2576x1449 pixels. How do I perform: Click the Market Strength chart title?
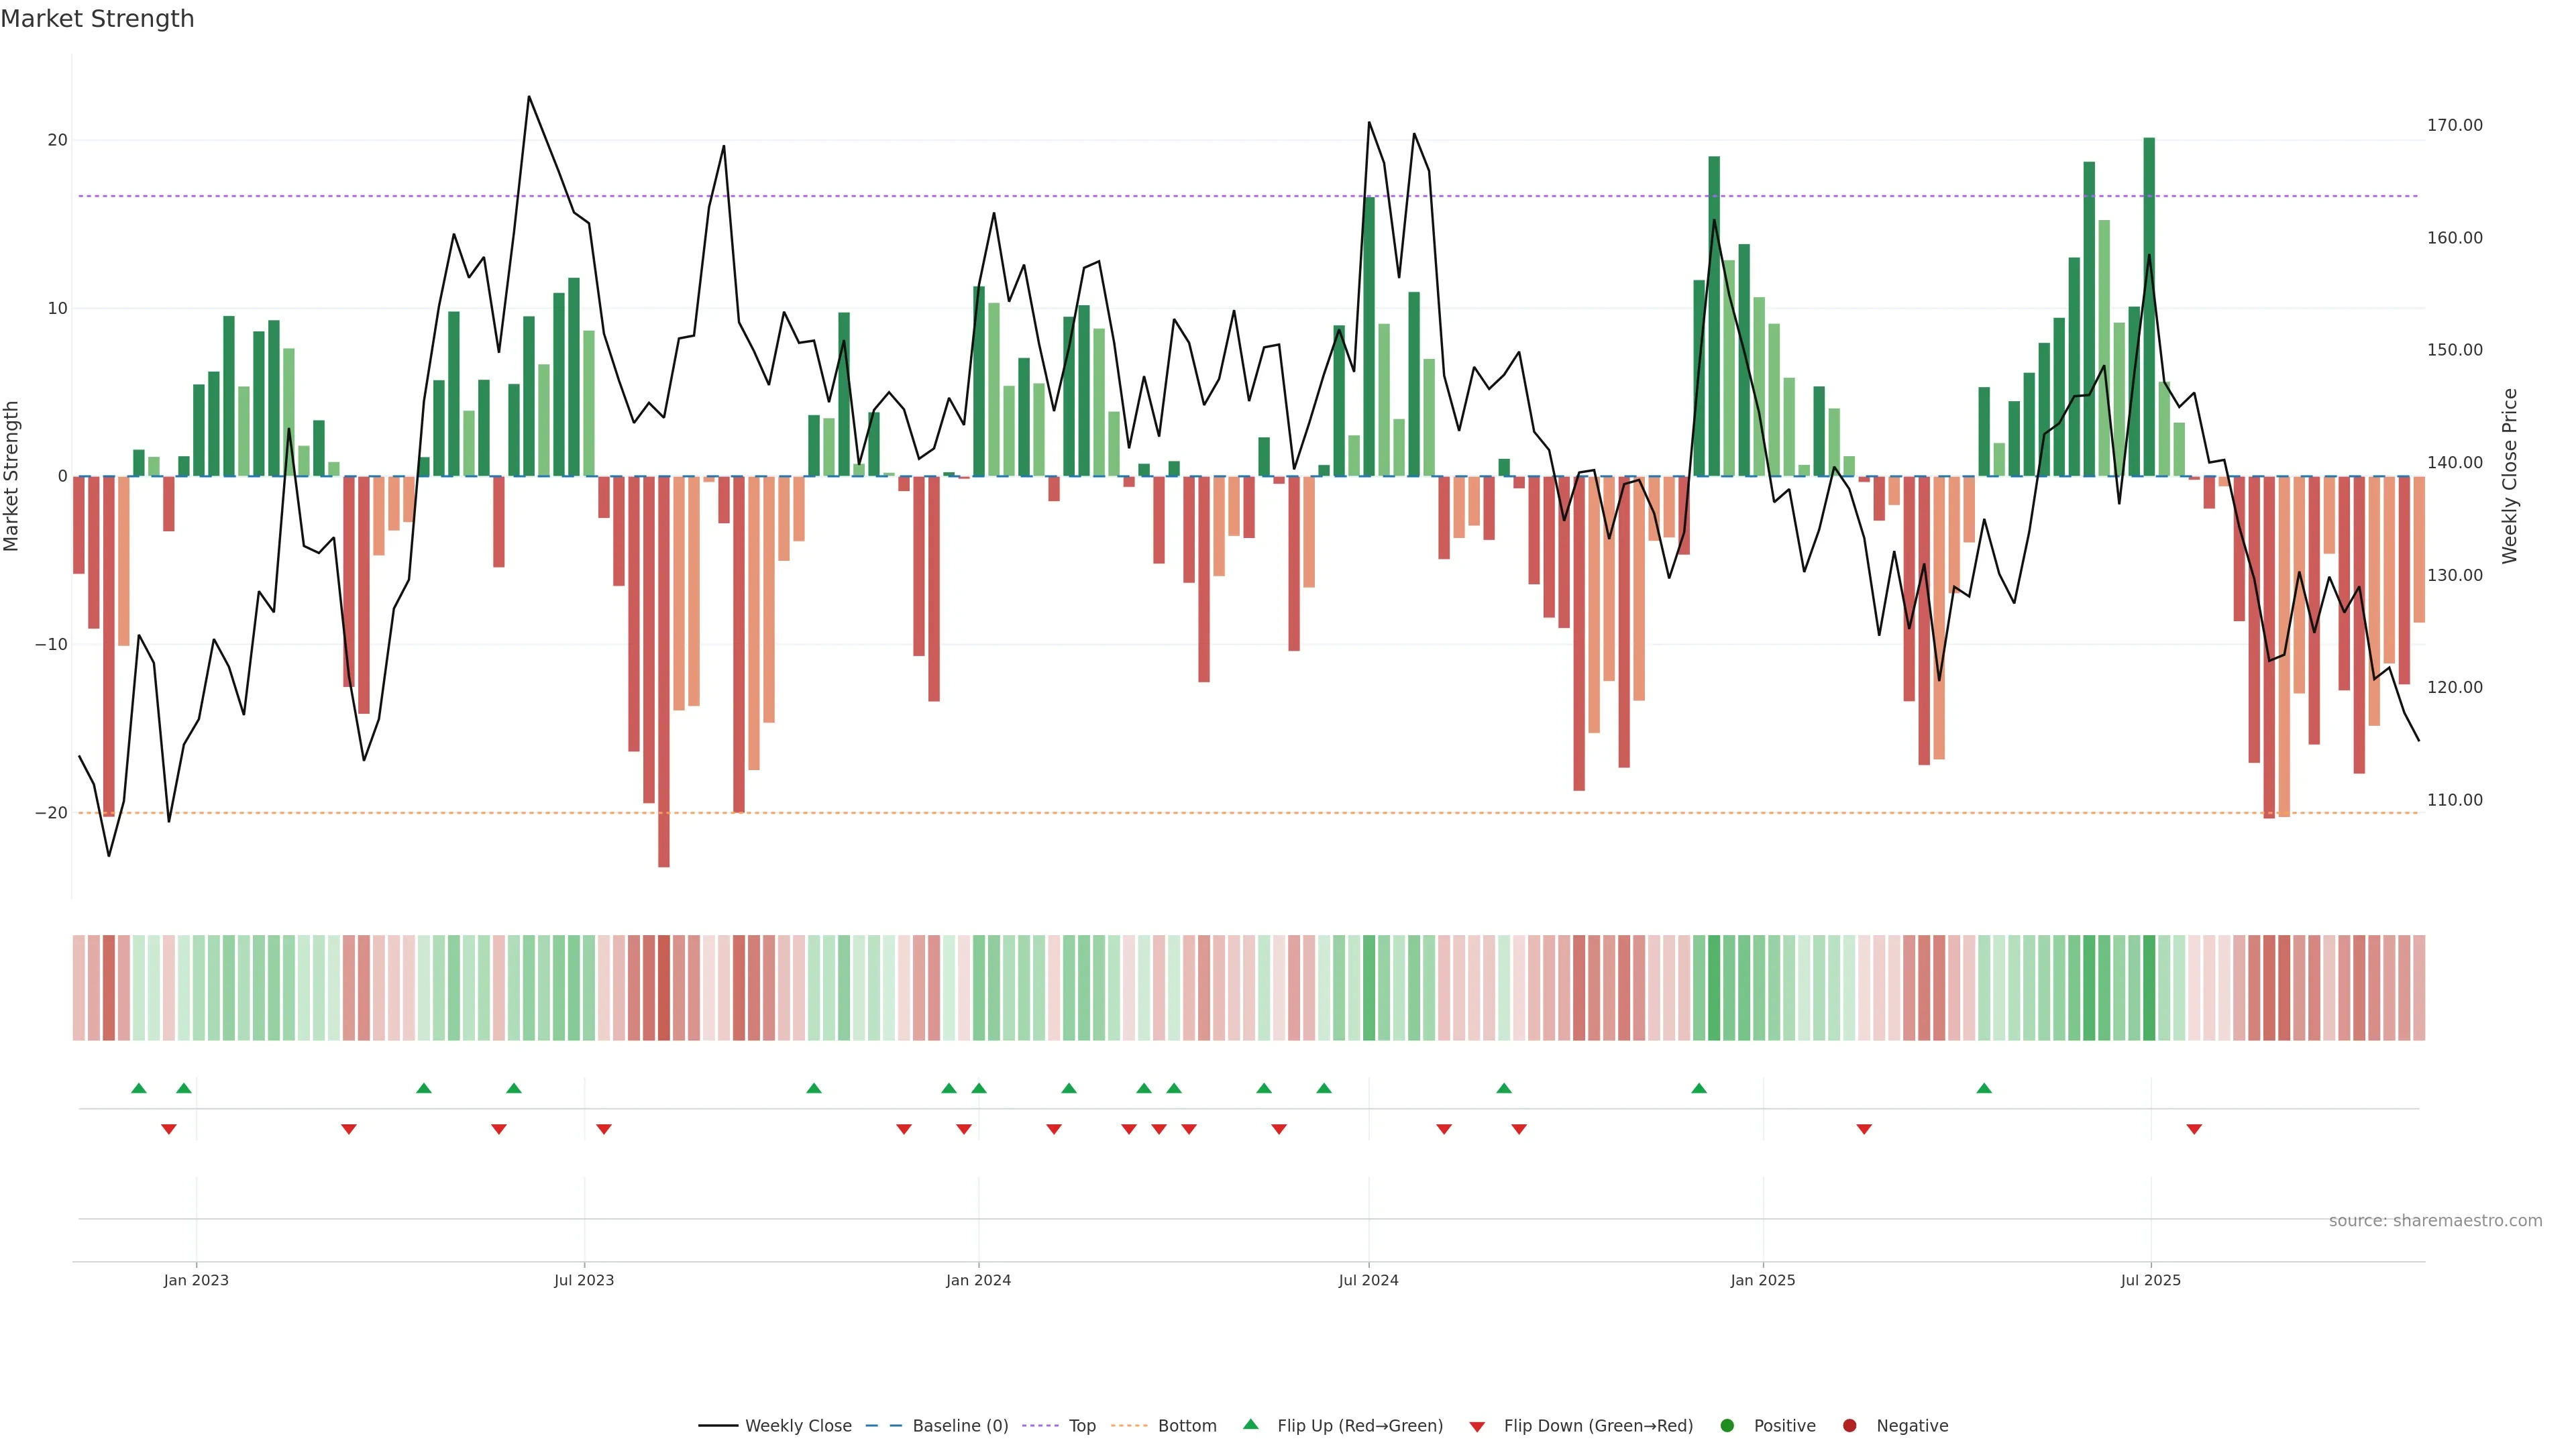click(97, 19)
